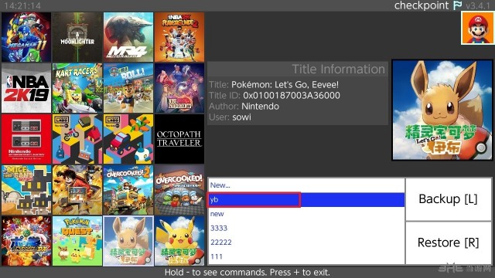Image resolution: width=495 pixels, height=278 pixels.
Task: Select the Overcooked! 2 game icon
Action: click(128, 190)
